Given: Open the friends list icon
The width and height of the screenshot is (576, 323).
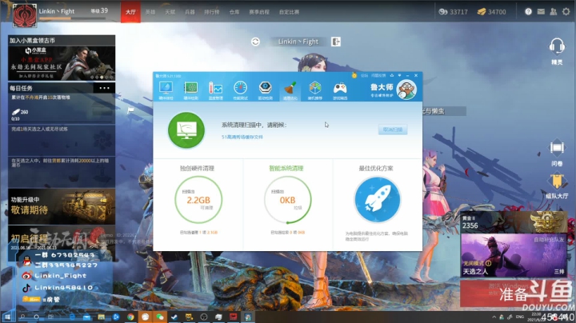Looking at the screenshot, I should tap(554, 12).
